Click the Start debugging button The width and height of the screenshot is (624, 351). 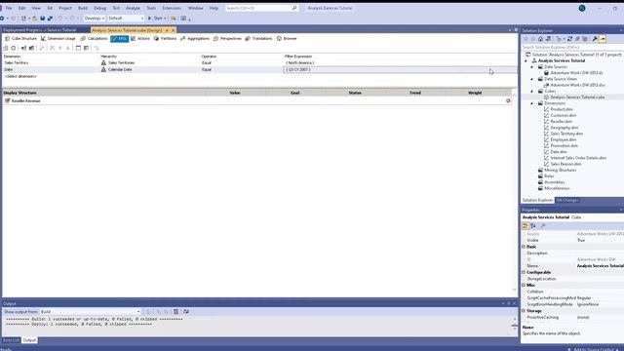[156, 19]
